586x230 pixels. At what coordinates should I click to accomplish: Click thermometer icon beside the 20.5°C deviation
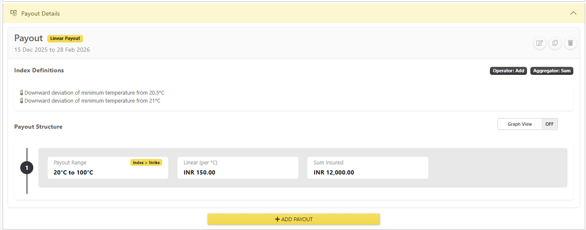pos(22,93)
